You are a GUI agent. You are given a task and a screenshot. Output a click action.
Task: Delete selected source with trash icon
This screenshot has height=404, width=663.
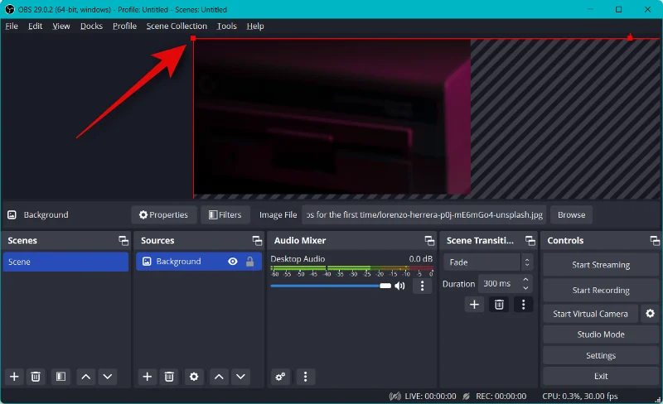pyautogui.click(x=169, y=377)
